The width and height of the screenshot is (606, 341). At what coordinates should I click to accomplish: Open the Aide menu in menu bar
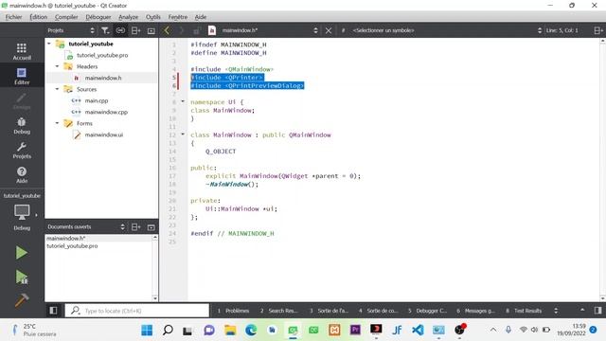pos(200,17)
